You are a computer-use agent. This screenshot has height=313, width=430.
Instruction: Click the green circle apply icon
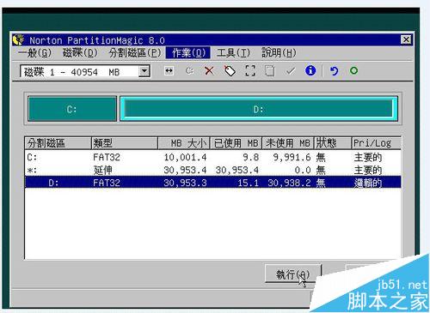point(353,70)
